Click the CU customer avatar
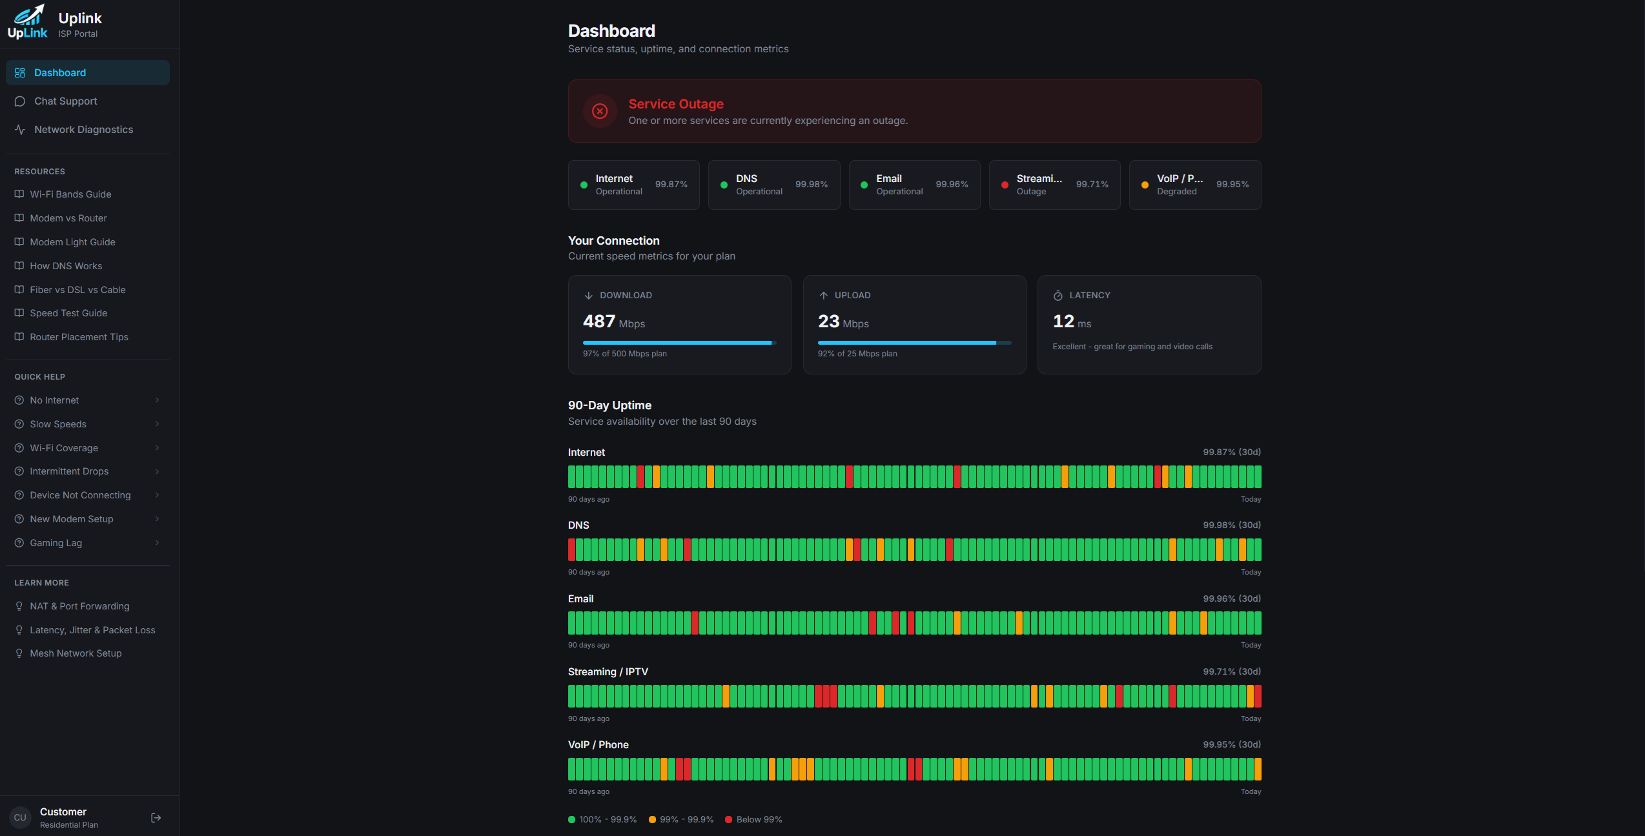This screenshot has height=836, width=1645. coord(20,818)
